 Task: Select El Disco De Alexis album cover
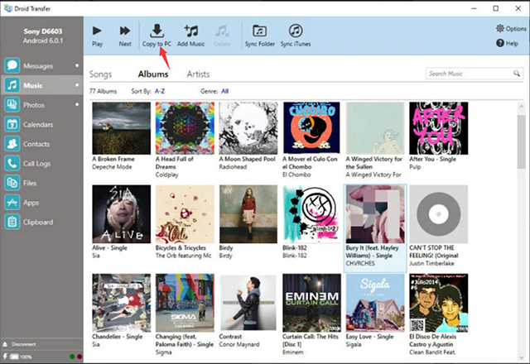(x=439, y=303)
